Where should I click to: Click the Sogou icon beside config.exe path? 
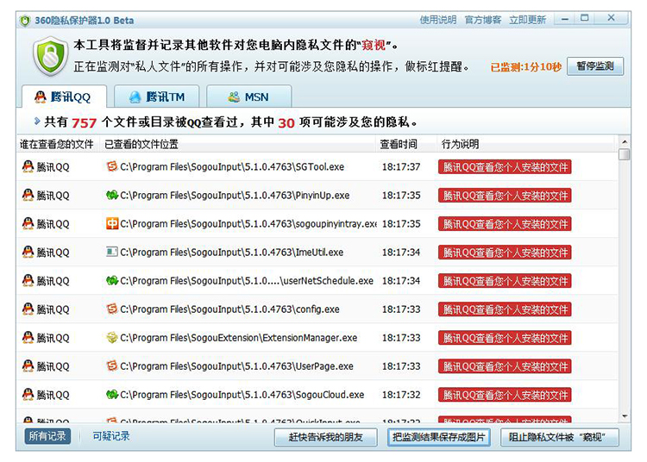pos(112,309)
